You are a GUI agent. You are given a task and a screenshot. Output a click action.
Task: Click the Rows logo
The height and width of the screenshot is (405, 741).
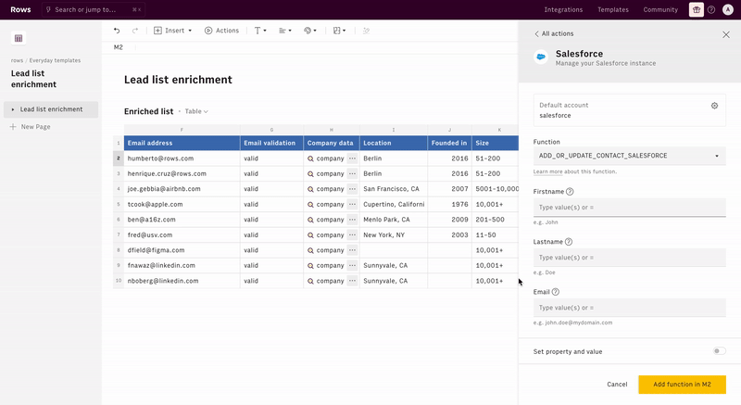click(20, 9)
